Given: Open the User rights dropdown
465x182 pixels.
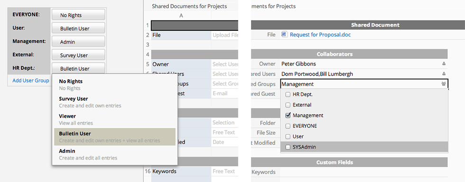Looking at the screenshot, I should click(78, 28).
